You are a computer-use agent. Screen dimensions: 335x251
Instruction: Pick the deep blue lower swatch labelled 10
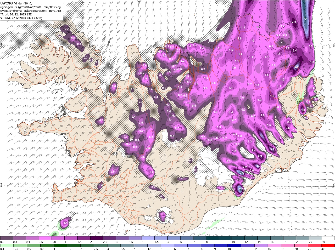click(234, 246)
